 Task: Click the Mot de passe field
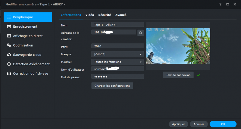point(117,77)
